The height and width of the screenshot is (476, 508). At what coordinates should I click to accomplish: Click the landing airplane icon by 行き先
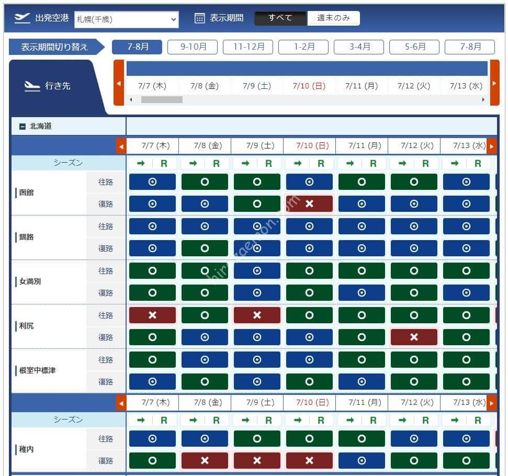click(x=32, y=86)
